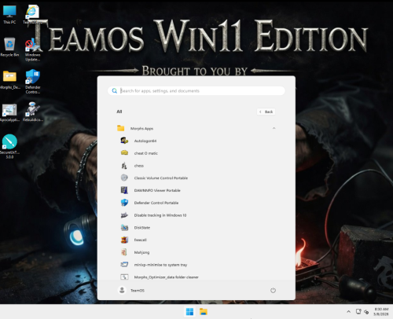Click the volume icon in the system tray
The image size is (393, 319).
[x=366, y=312]
